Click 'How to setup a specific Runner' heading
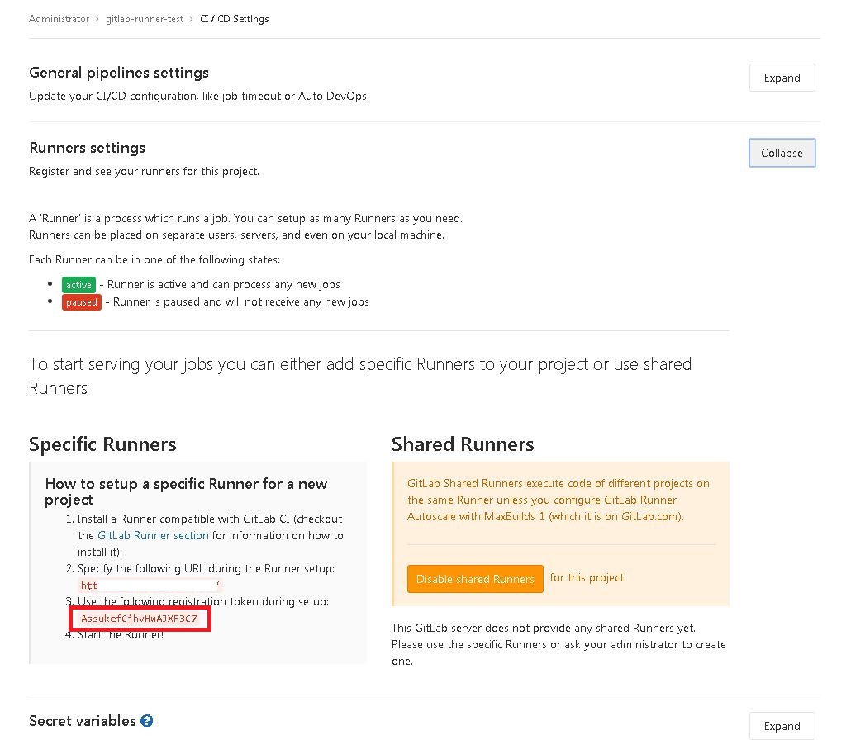 [x=186, y=491]
